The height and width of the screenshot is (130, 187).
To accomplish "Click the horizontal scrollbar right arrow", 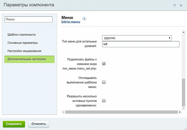I will 180,112.
